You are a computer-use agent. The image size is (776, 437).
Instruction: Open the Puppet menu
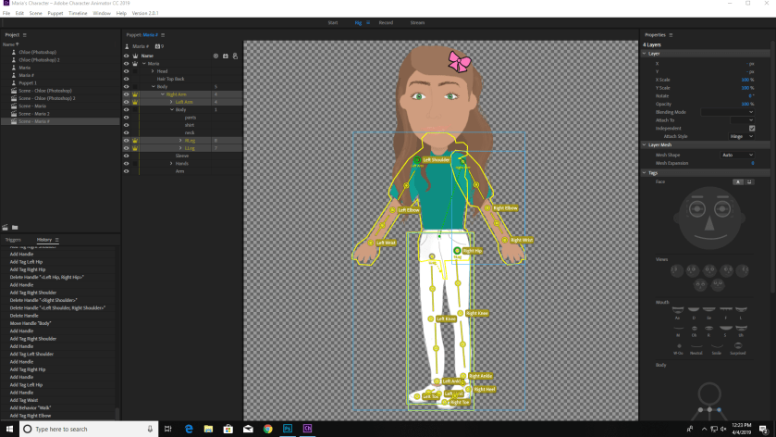point(55,13)
